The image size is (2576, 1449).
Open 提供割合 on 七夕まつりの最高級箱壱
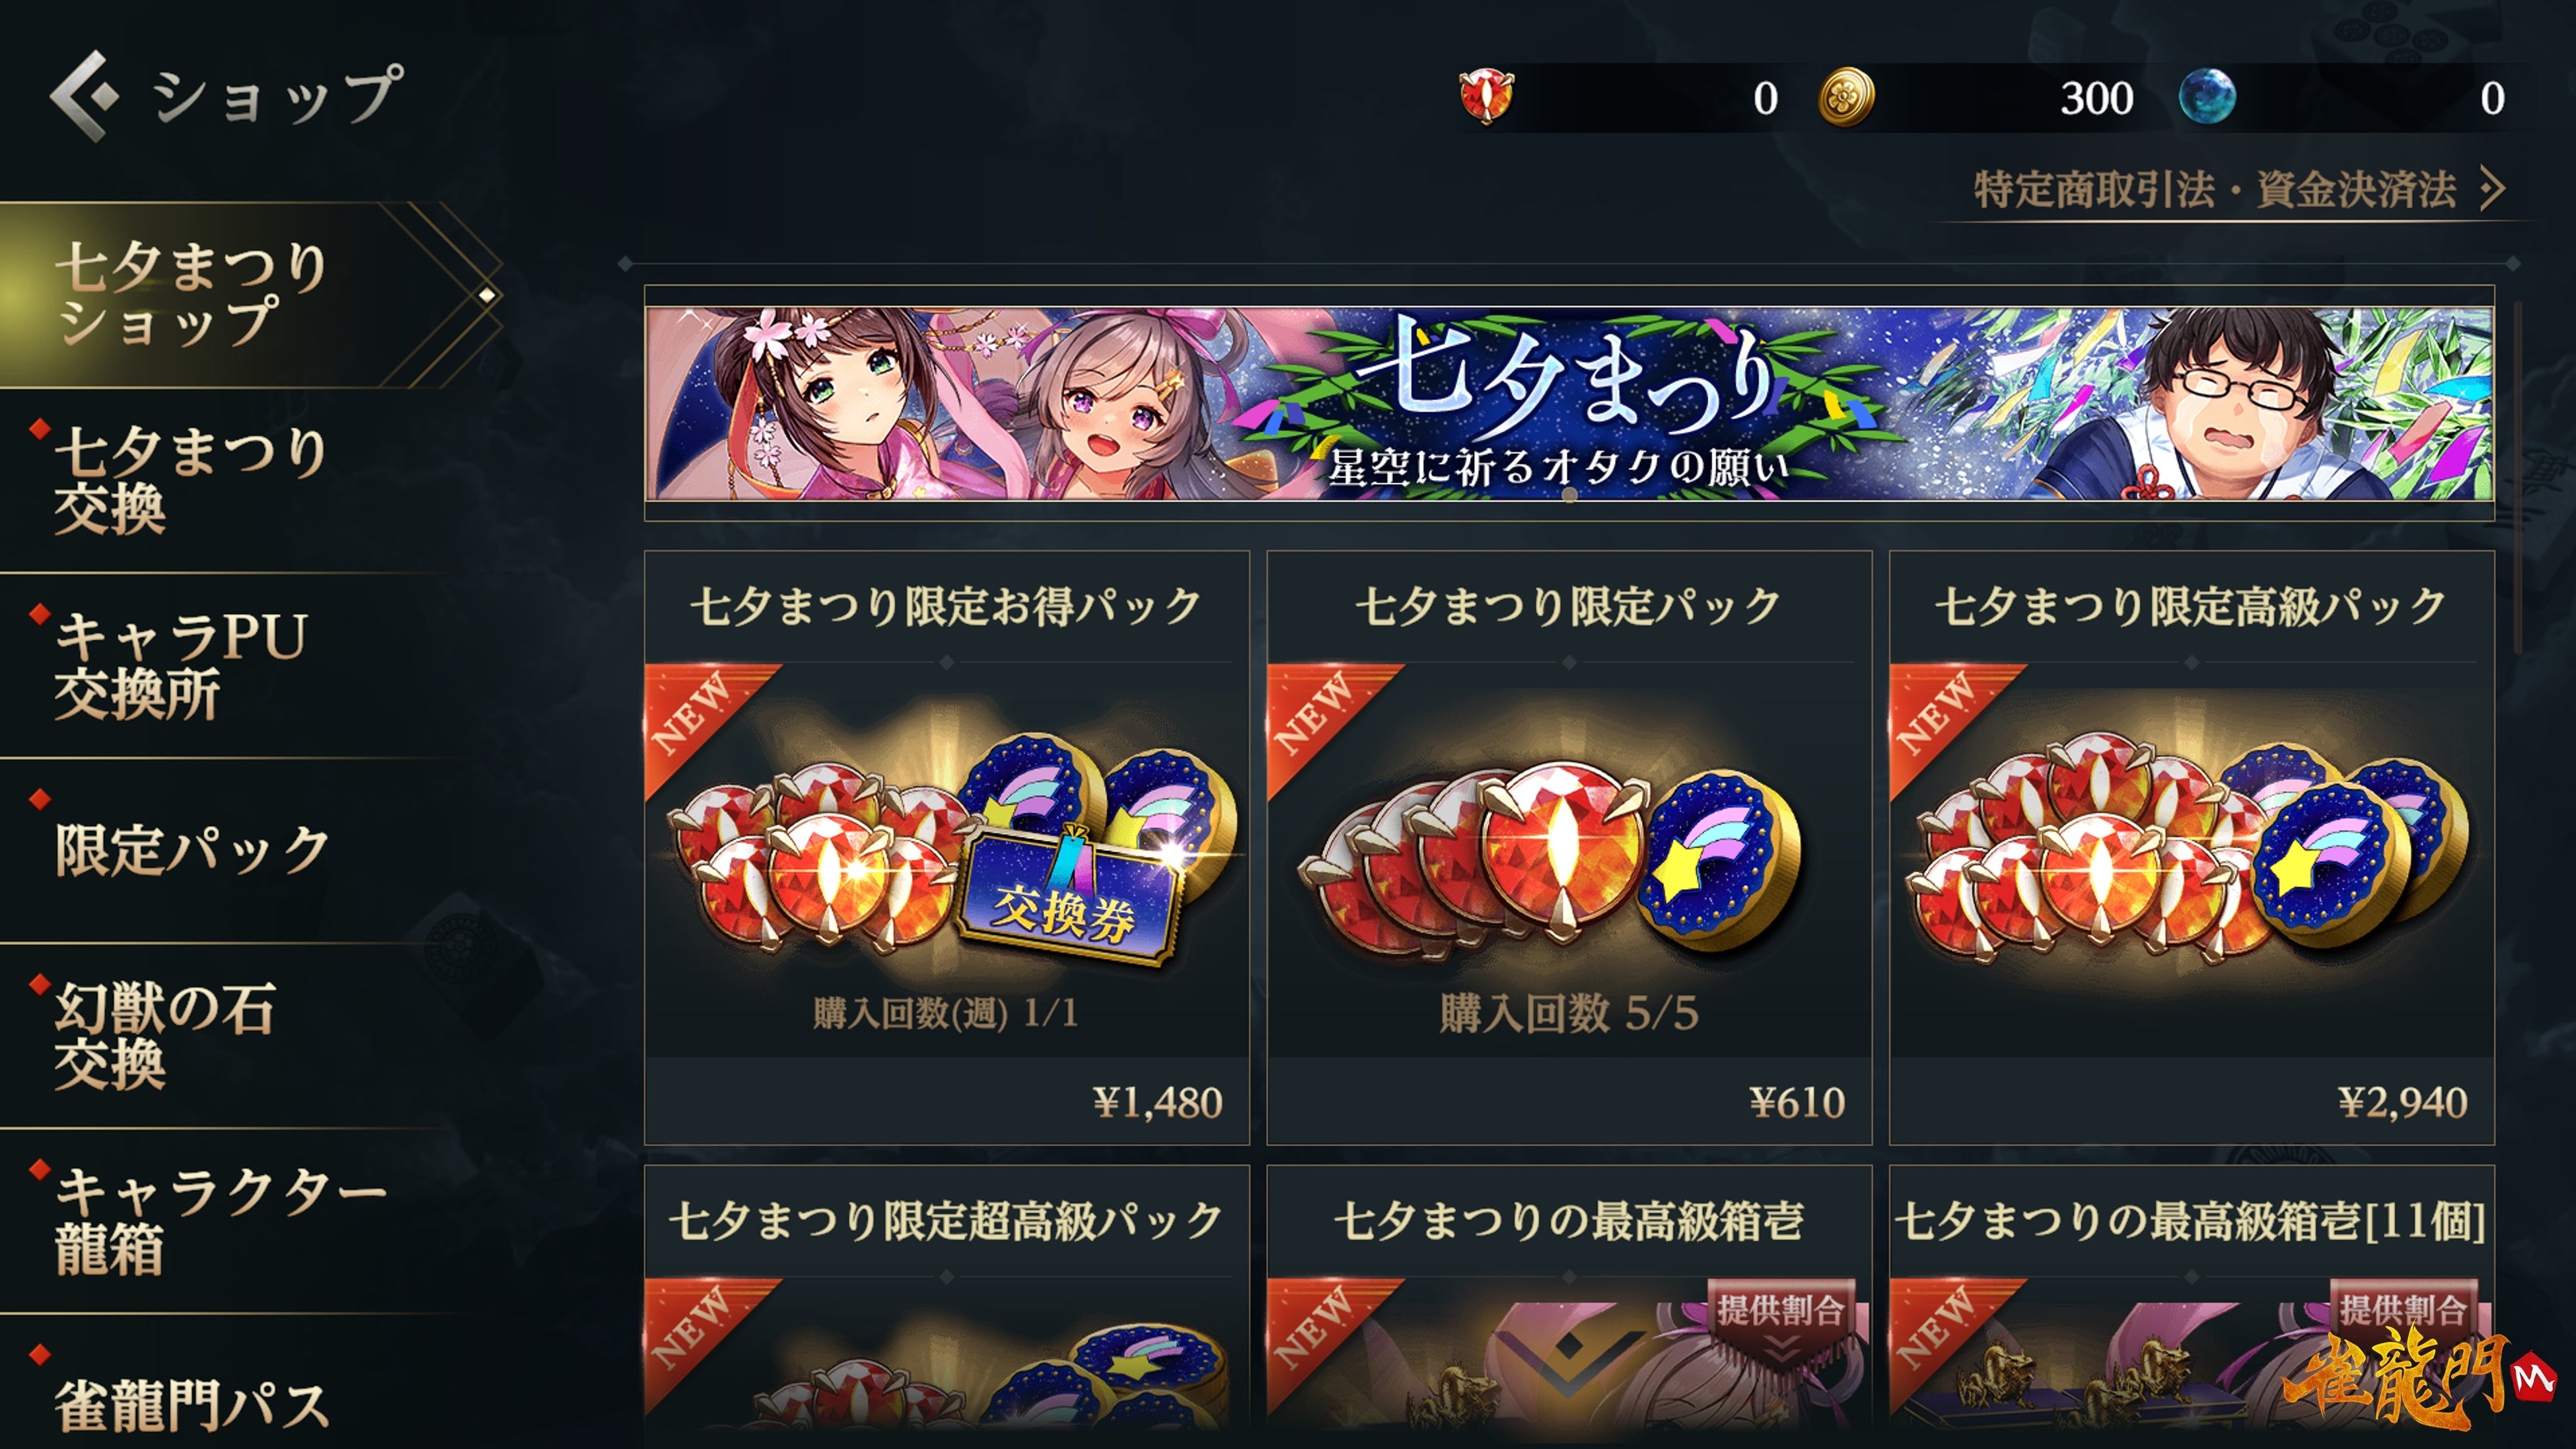tap(1781, 1310)
